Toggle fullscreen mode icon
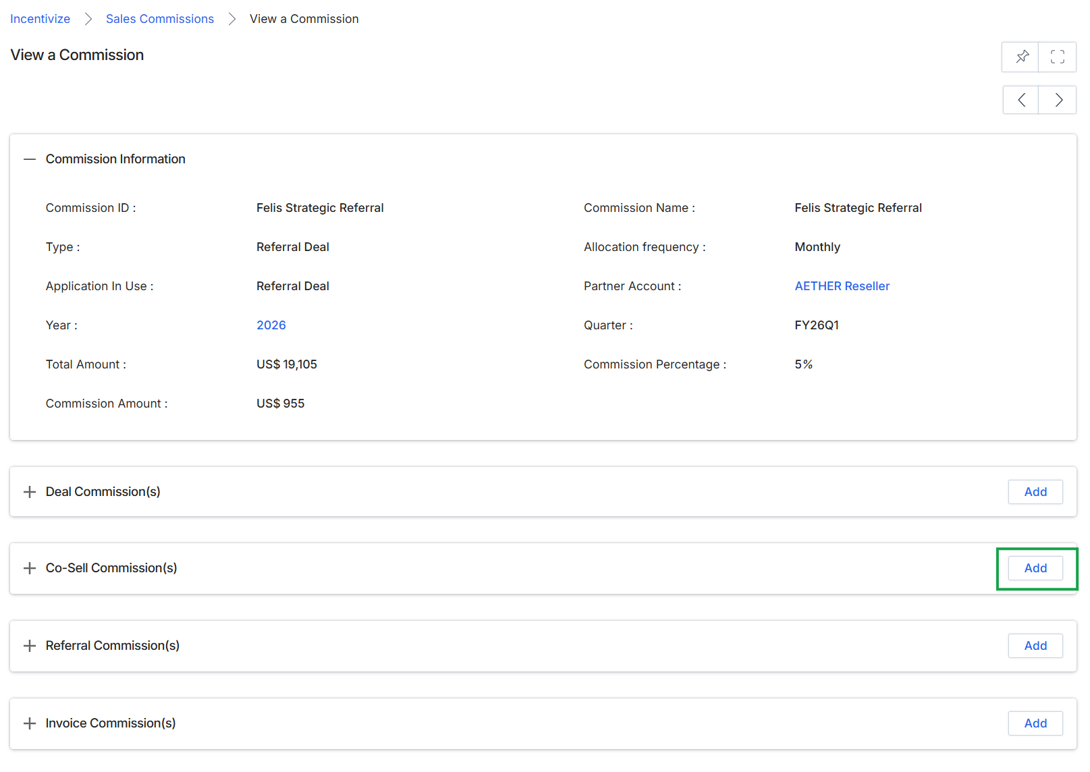 [x=1058, y=57]
